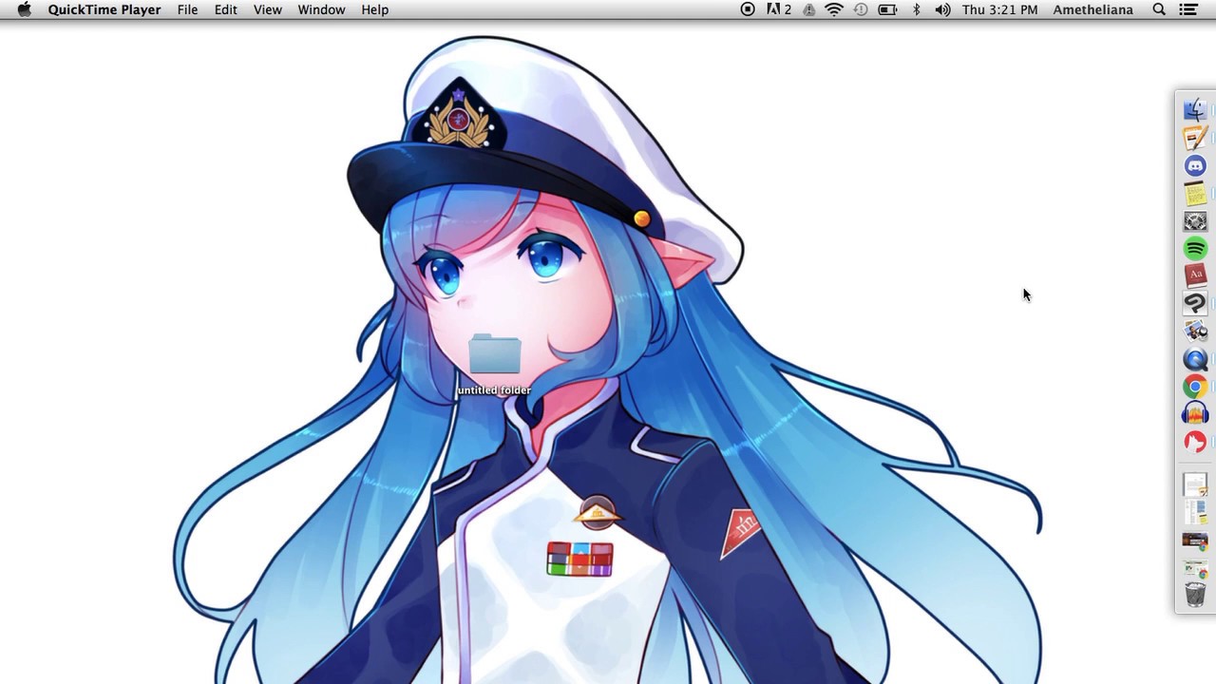Open the View menu
Viewport: 1216px width, 684px height.
[268, 9]
